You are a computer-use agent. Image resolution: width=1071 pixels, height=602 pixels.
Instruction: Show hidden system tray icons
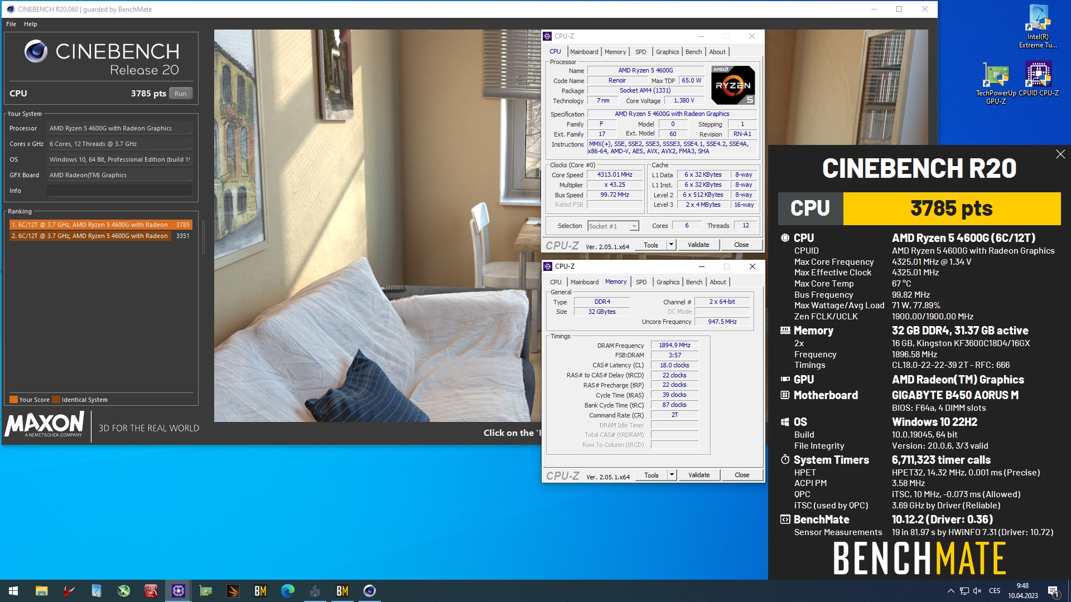click(951, 591)
